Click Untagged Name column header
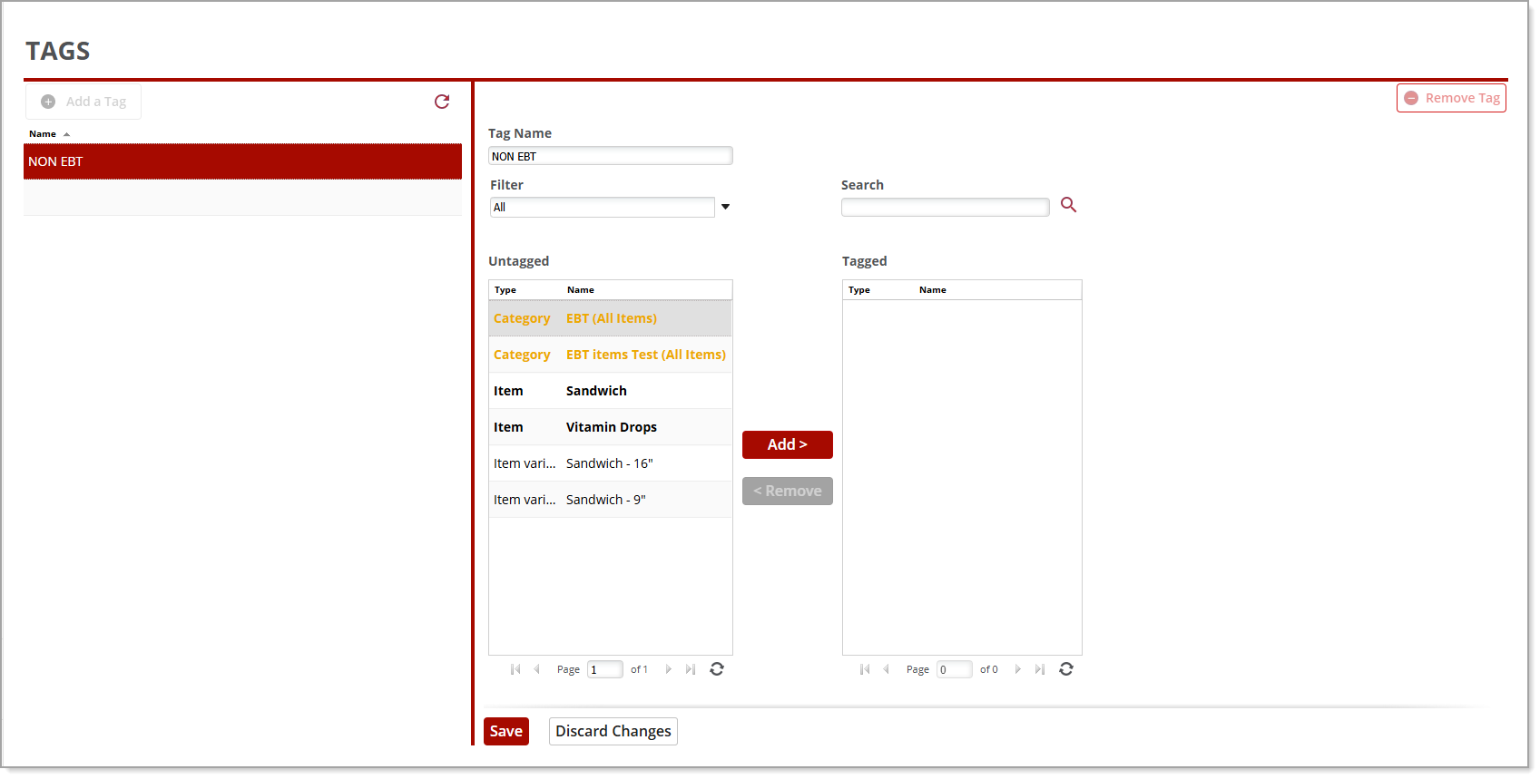The height and width of the screenshot is (779, 1540). (581, 290)
